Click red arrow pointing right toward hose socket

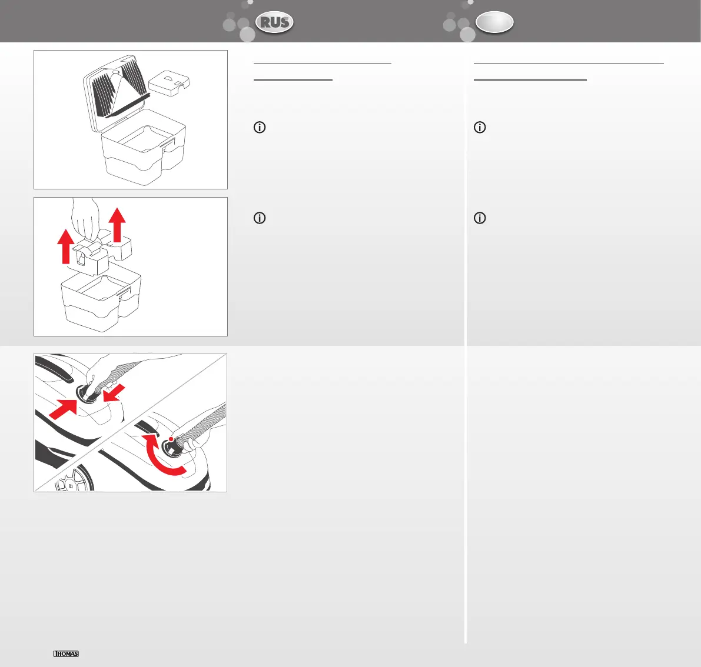coord(62,409)
